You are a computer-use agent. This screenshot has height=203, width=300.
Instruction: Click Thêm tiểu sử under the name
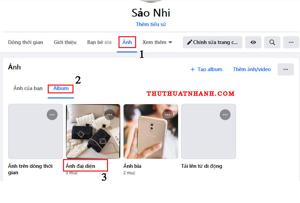[x=151, y=24]
